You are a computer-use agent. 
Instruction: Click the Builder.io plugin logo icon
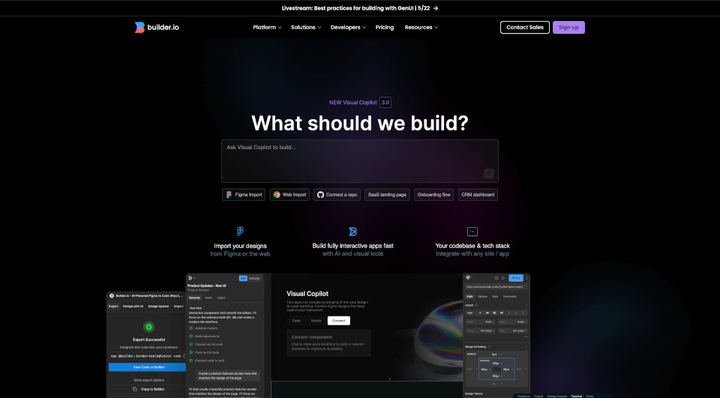coord(112,295)
